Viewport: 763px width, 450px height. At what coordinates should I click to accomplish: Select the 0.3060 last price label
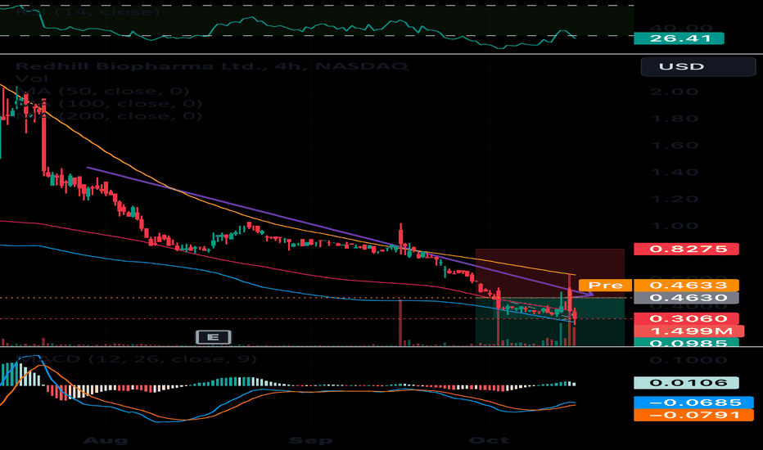click(686, 318)
